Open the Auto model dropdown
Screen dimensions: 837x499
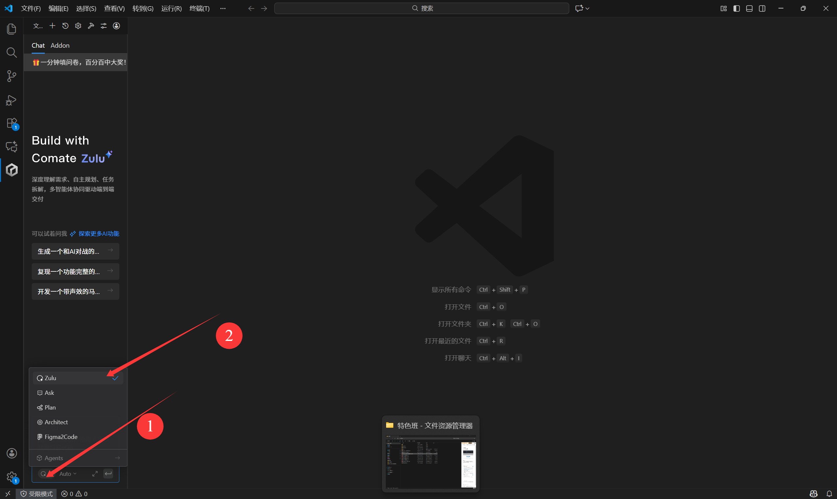click(x=68, y=474)
